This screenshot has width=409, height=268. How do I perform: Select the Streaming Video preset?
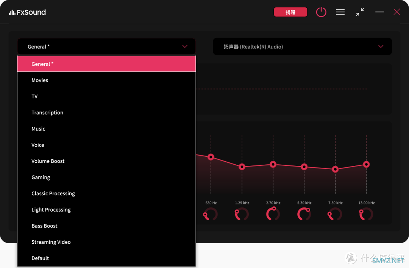pyautogui.click(x=106, y=242)
